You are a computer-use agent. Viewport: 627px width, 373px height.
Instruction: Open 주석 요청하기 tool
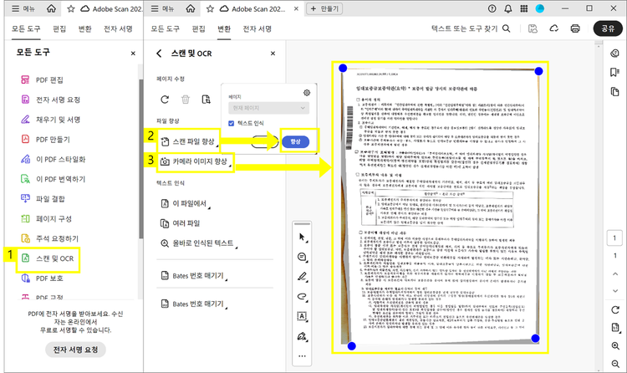pyautogui.click(x=49, y=238)
